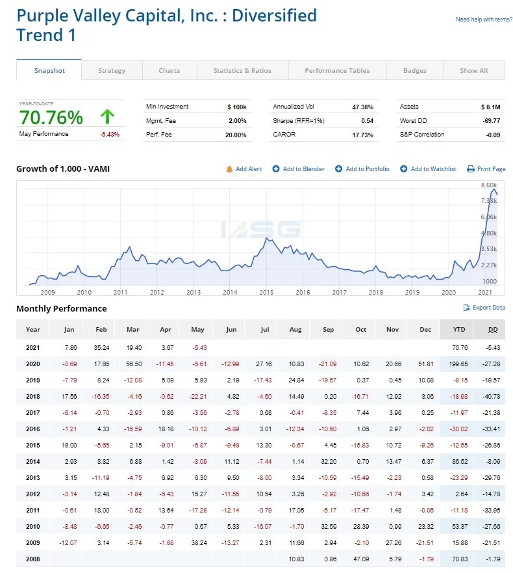Click the Sharpe (RFR=1%) label
Screen dimensions: 513x573
(299, 121)
